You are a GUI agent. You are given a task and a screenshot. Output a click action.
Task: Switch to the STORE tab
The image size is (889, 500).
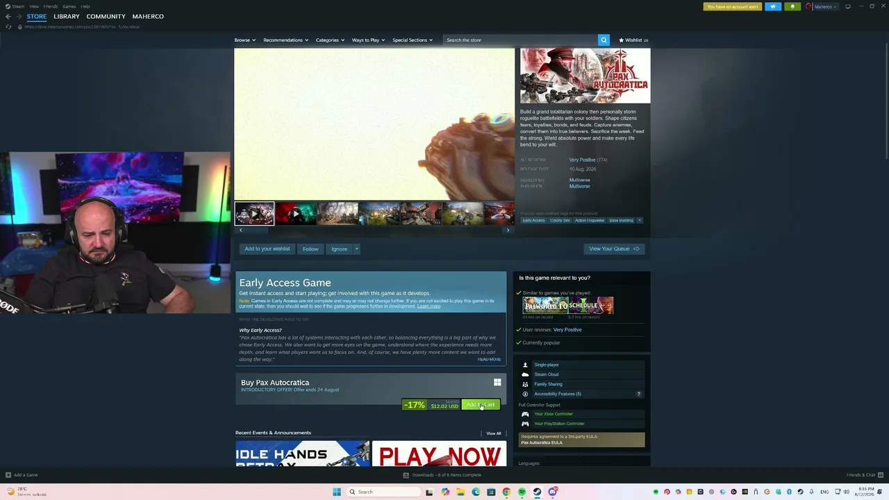(x=37, y=16)
